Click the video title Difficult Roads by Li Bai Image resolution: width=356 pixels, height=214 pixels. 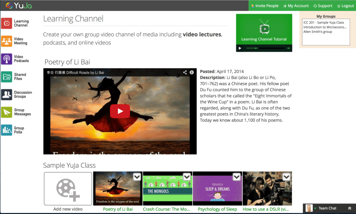click(75, 72)
